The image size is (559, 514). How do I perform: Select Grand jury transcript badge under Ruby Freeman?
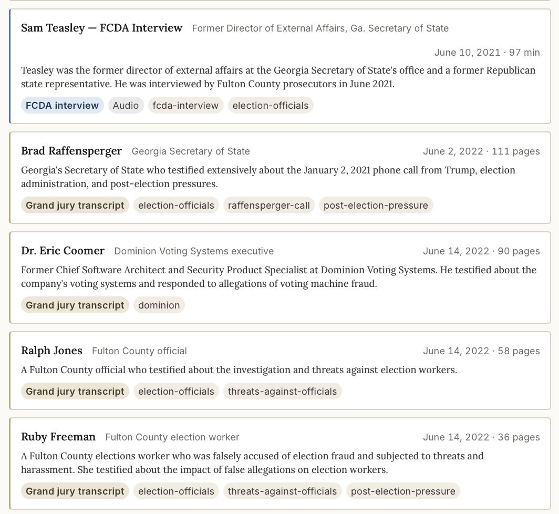pyautogui.click(x=75, y=491)
